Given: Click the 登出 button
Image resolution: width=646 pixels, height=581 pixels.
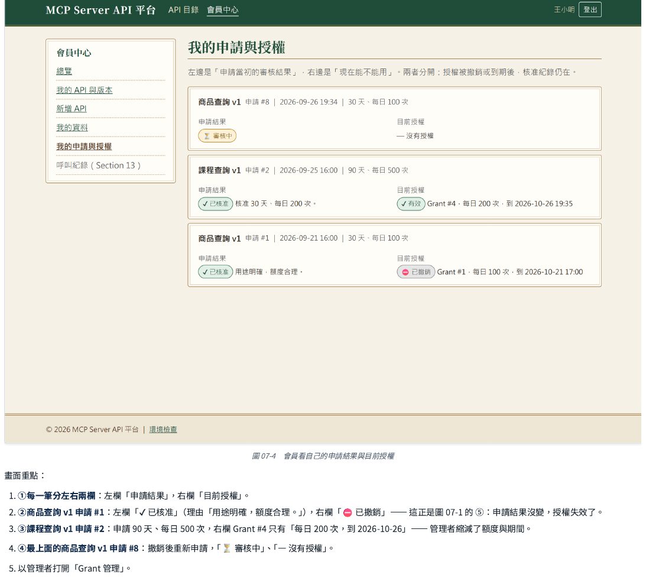Looking at the screenshot, I should coord(590,9).
